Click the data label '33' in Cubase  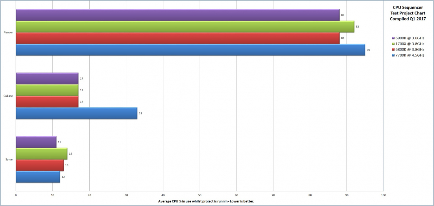tap(140, 113)
